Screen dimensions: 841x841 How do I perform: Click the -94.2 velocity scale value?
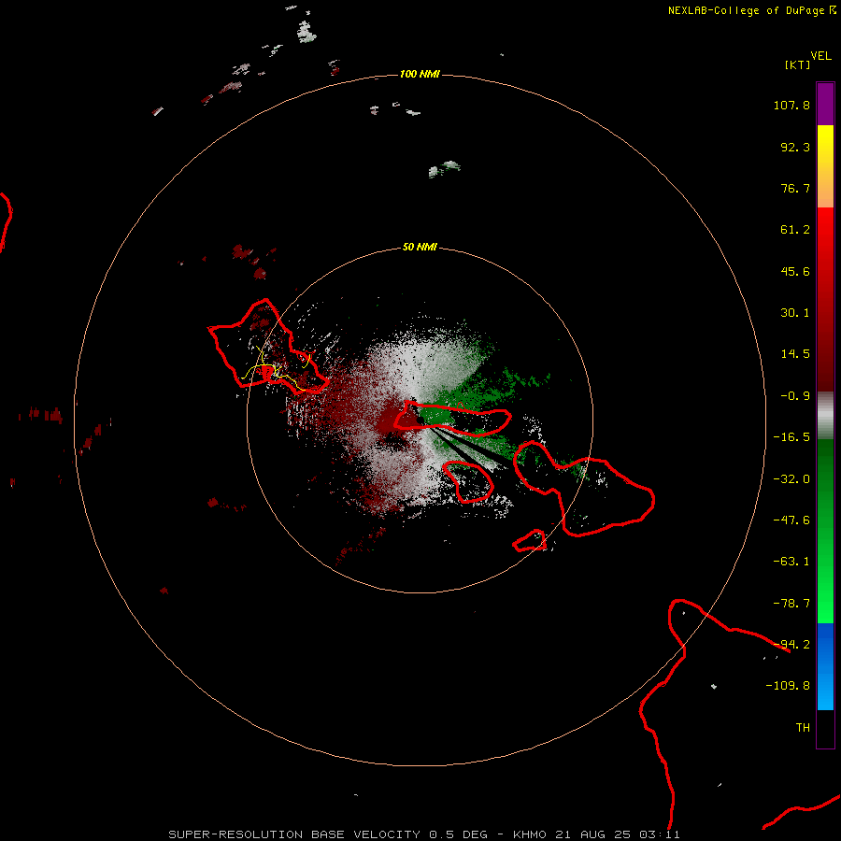[791, 645]
